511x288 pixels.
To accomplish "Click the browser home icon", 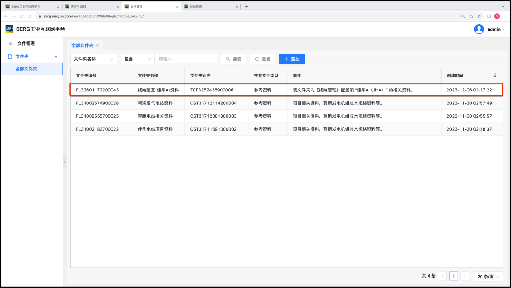I will [x=30, y=16].
